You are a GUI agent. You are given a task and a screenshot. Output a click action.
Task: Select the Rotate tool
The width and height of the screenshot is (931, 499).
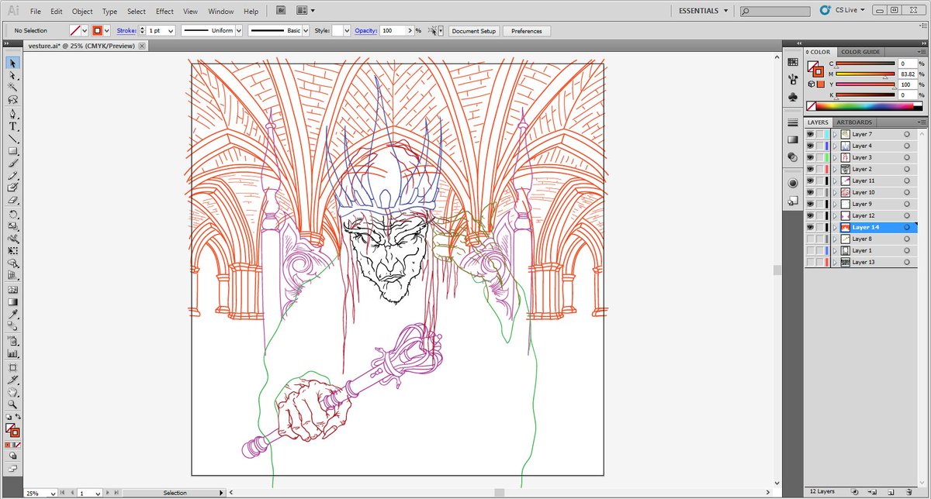coord(13,213)
